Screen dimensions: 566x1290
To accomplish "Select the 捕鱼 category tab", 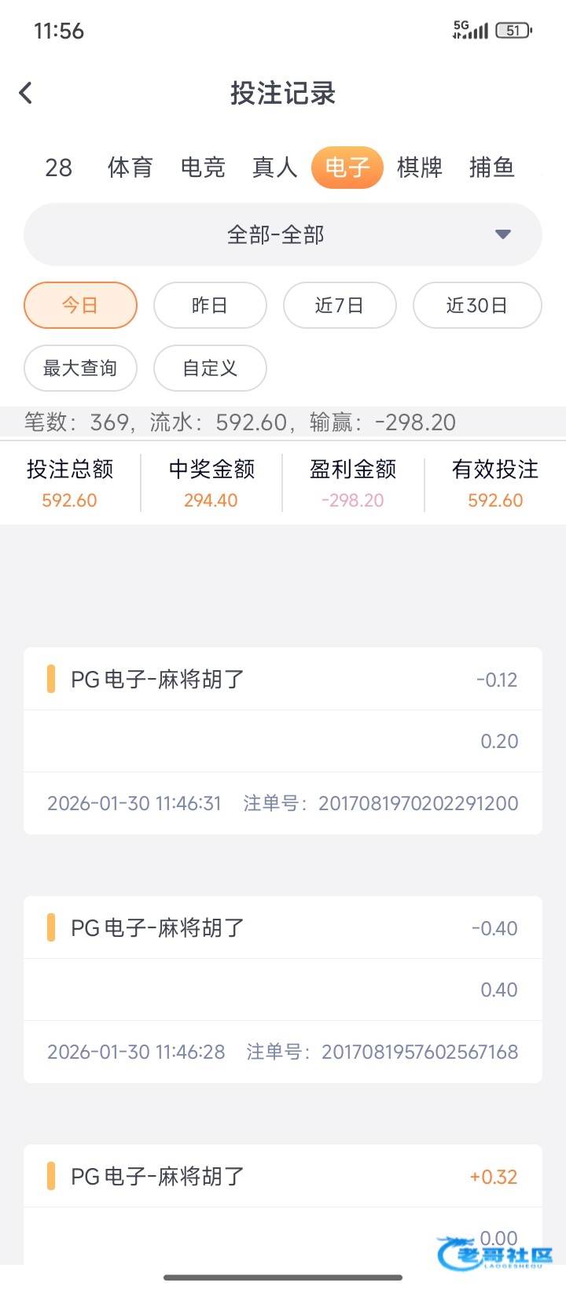I will pos(491,168).
